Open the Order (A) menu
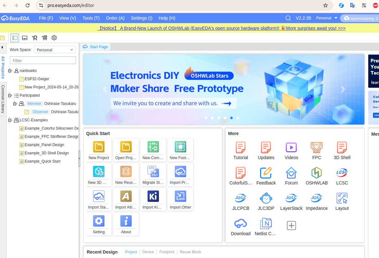The image size is (379, 258). click(115, 18)
